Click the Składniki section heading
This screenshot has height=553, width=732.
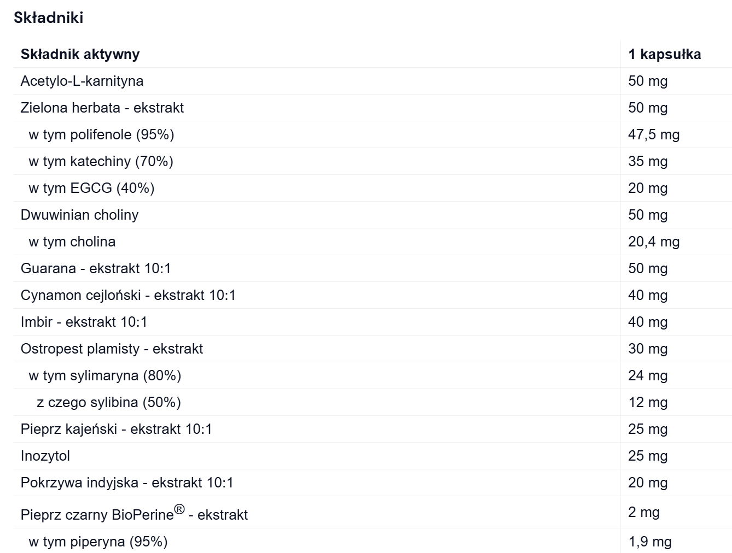coord(49,17)
